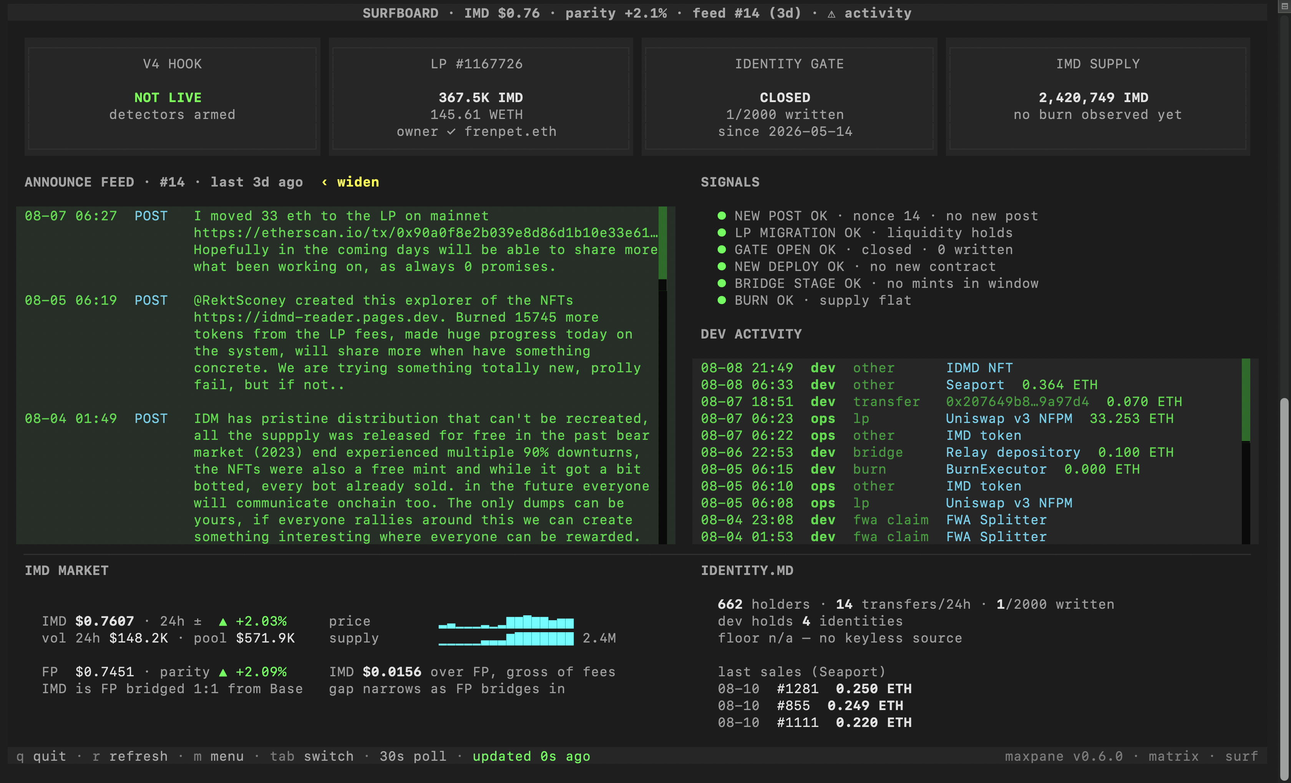Click the activity warning triangle icon in header
Screen dimensions: 1291x783
click(831, 13)
